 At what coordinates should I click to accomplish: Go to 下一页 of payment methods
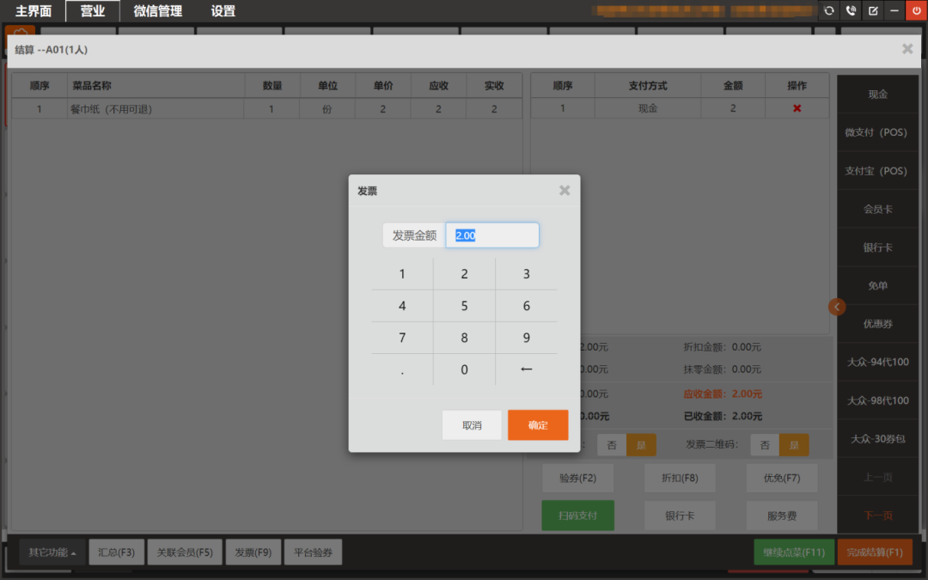877,516
